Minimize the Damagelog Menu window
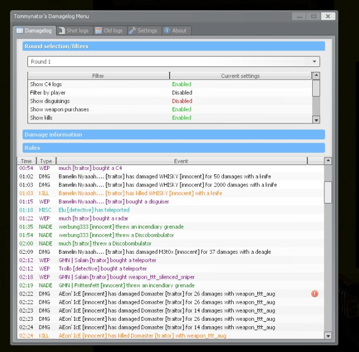The image size is (359, 352). tap(299, 16)
